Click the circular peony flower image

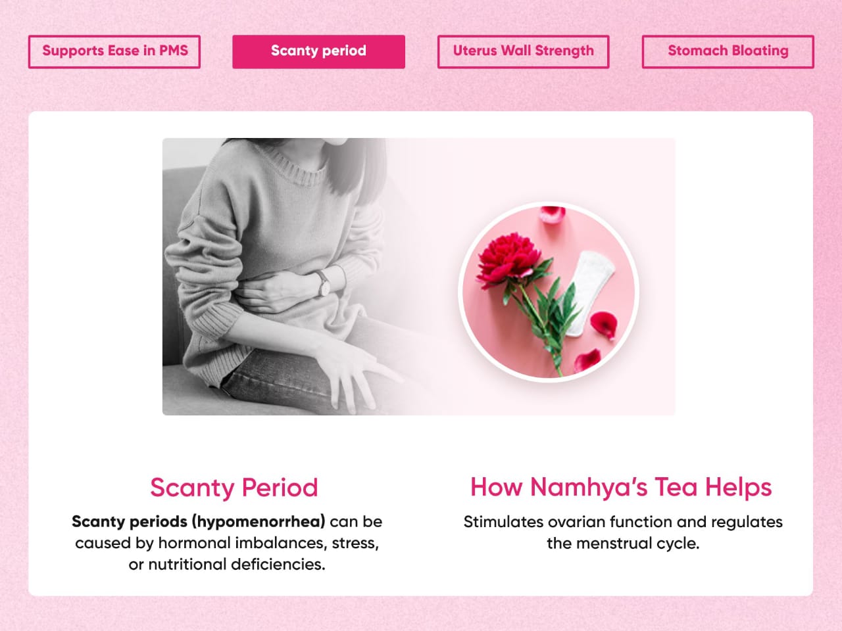pos(549,291)
